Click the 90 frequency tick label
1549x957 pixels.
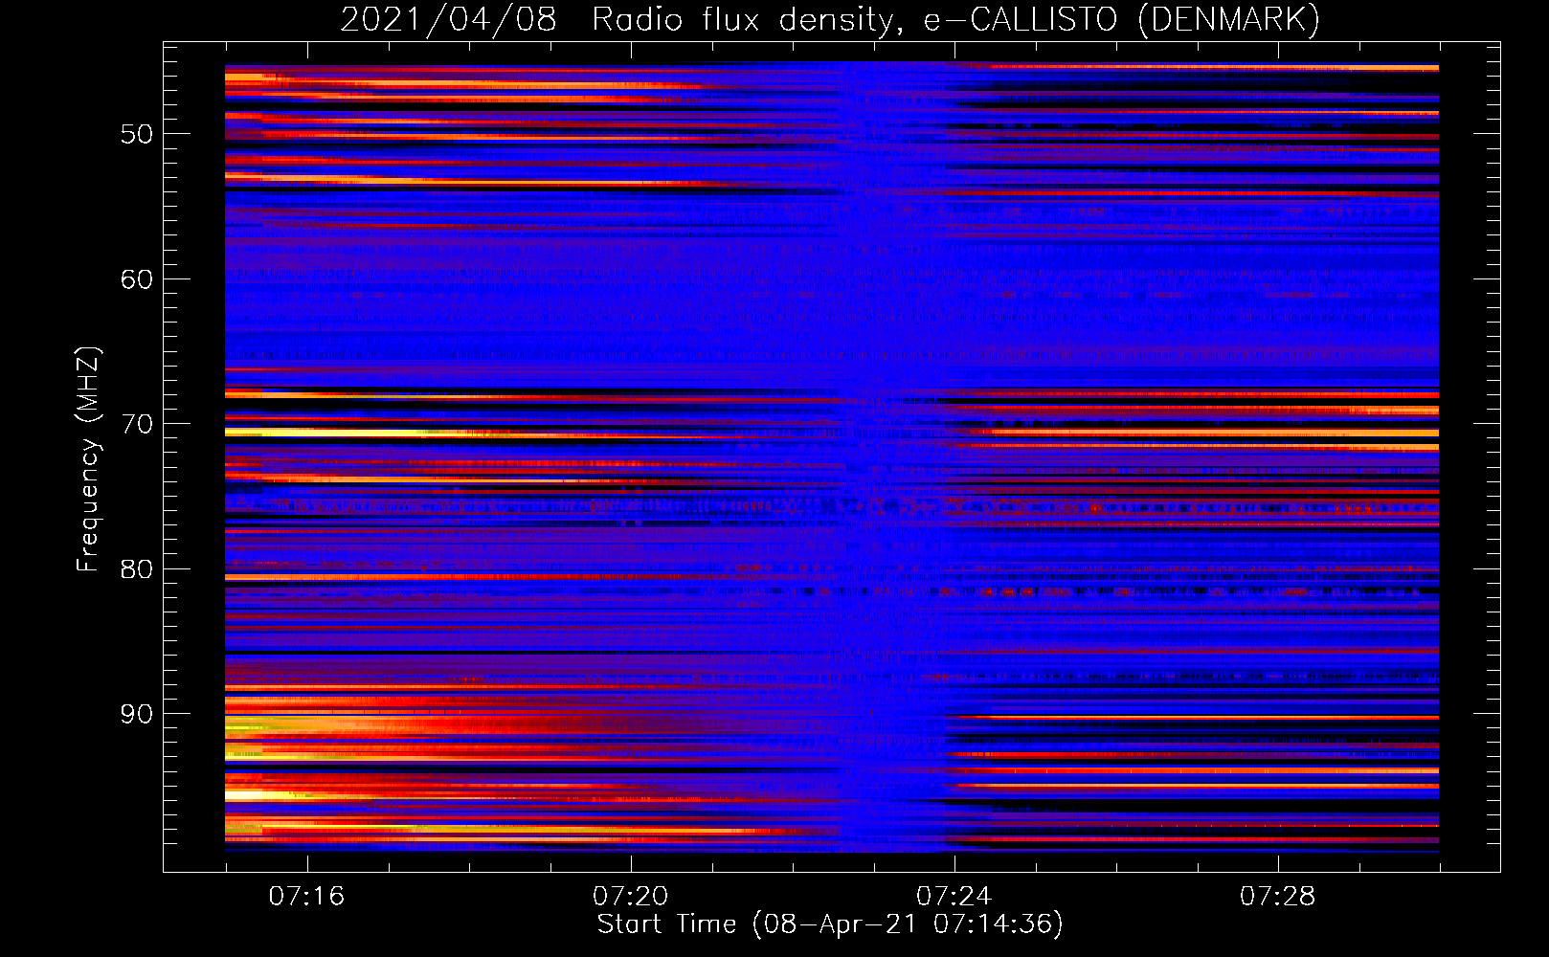137,714
